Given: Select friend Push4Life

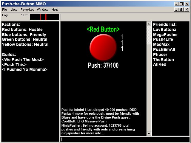Looking at the screenshot, I should pos(163,40).
